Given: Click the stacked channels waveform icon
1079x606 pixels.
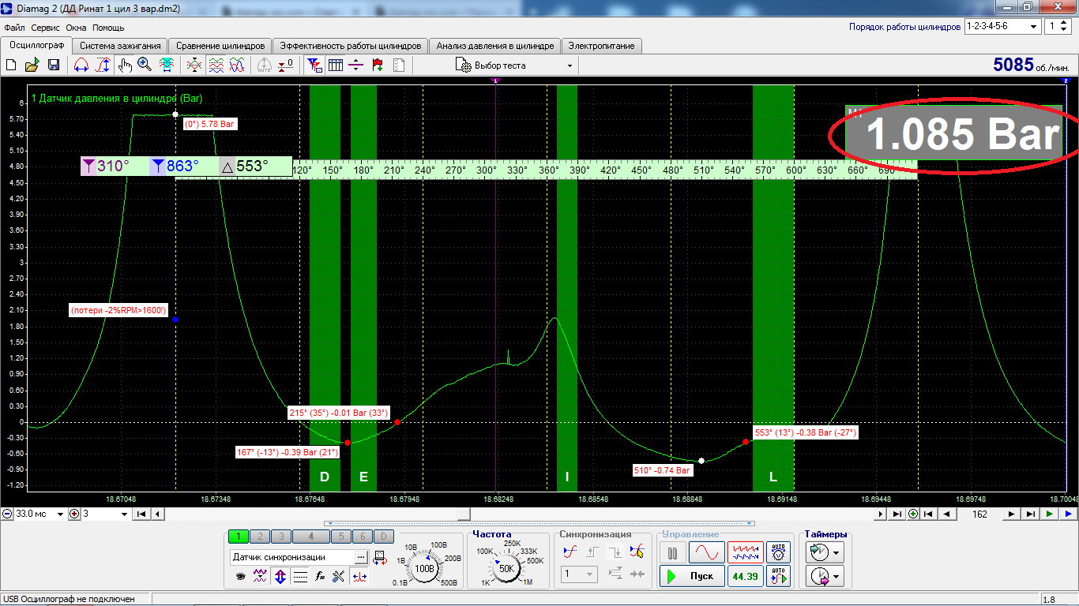Looking at the screenshot, I should click(216, 65).
